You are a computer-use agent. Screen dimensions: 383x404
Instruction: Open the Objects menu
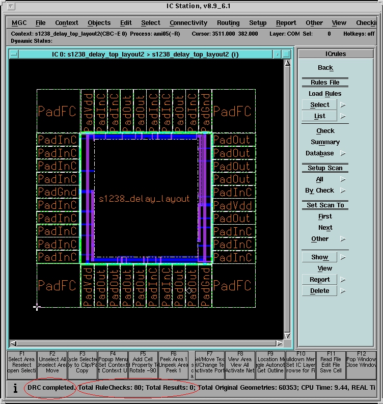click(99, 23)
